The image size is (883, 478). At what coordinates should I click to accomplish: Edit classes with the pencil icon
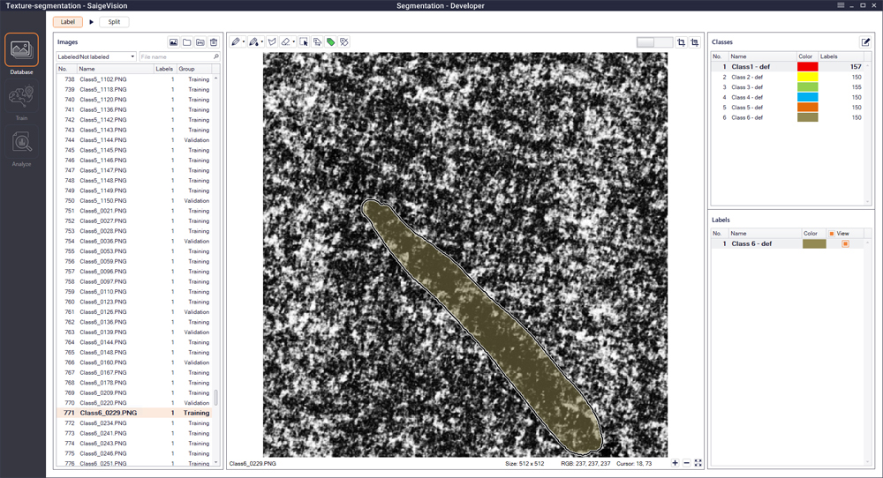tap(865, 42)
